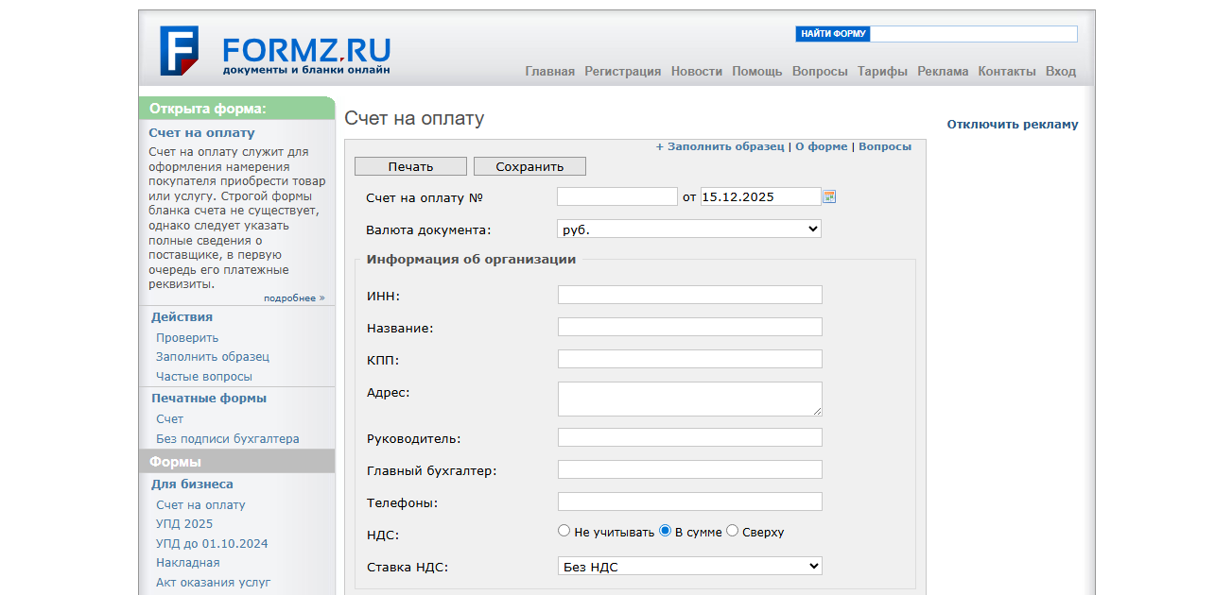
Task: Open 'Без подписи бухгалтера' print form
Action: tap(227, 439)
